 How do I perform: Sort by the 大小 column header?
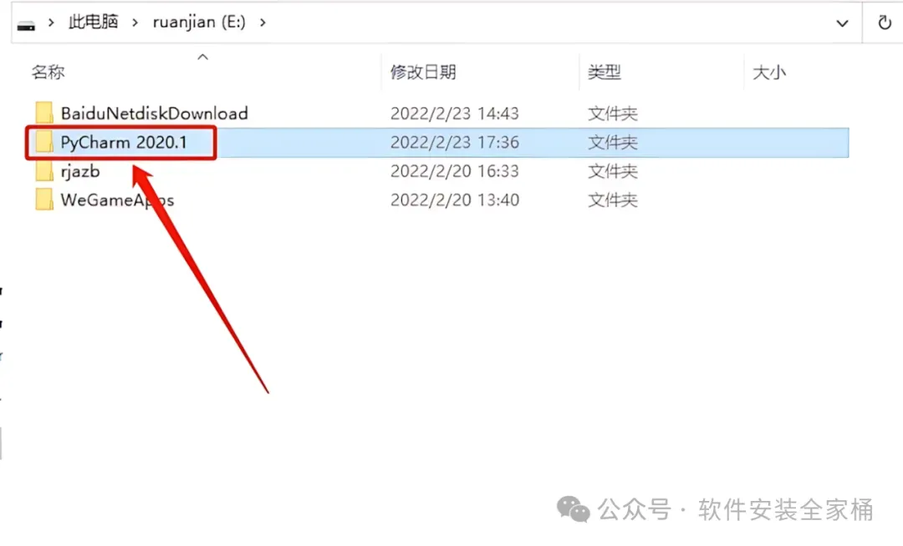[769, 72]
